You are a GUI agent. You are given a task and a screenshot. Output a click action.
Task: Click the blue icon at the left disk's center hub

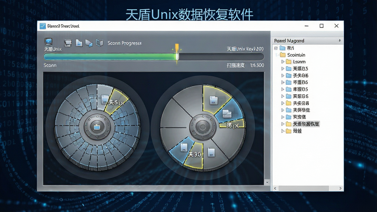pos(97,127)
